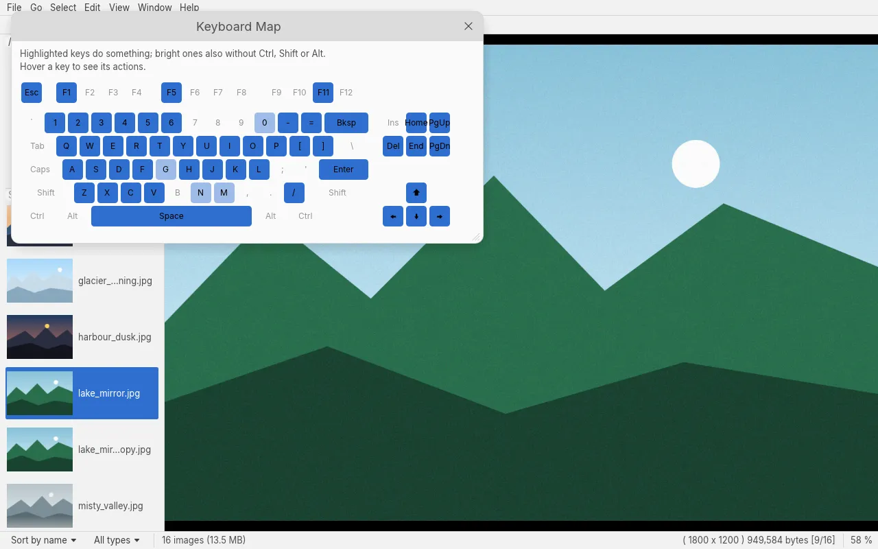Screen dimensions: 878x549
Task: Click the light-blue 0 key
Action: point(265,123)
